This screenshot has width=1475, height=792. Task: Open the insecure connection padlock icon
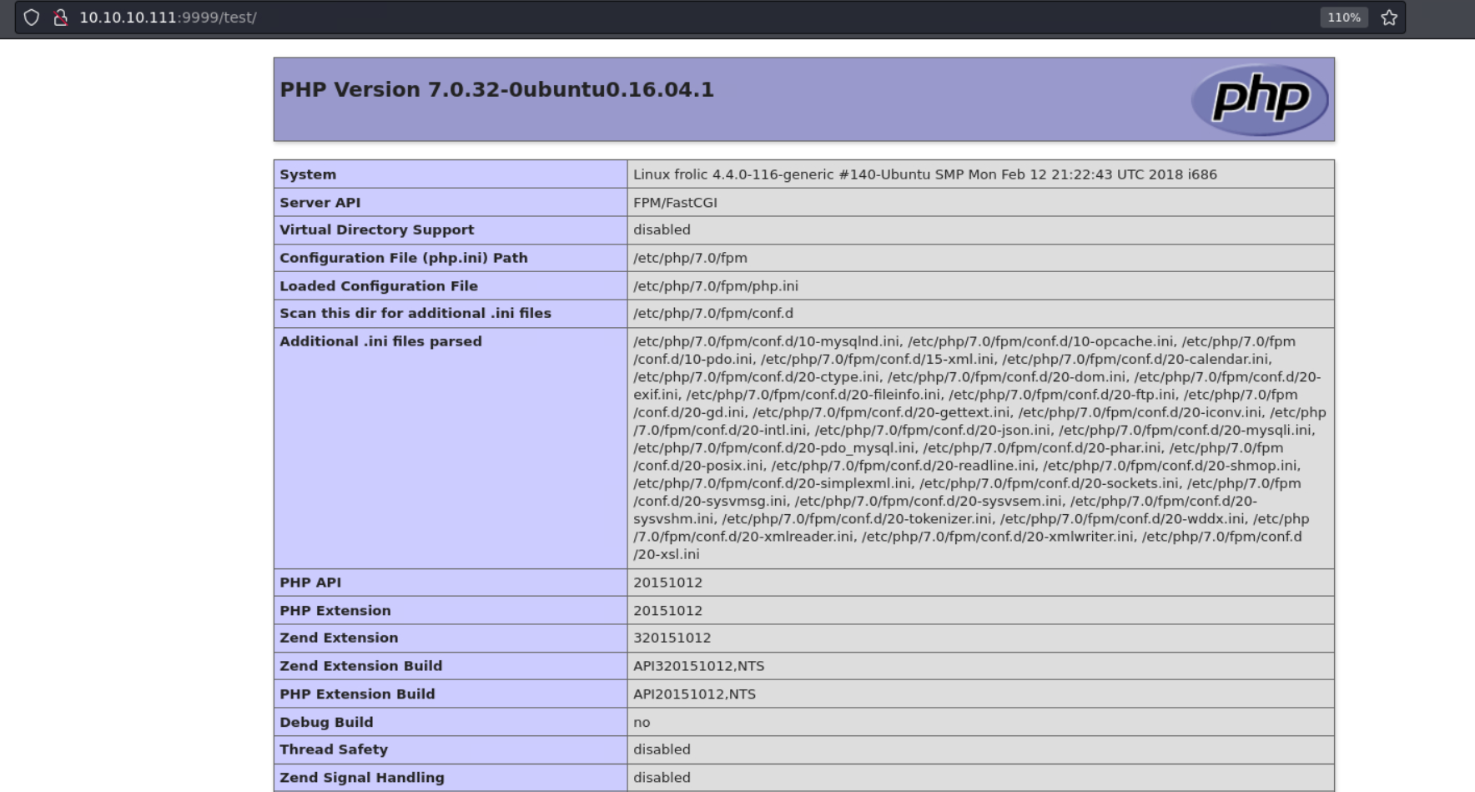coord(60,18)
